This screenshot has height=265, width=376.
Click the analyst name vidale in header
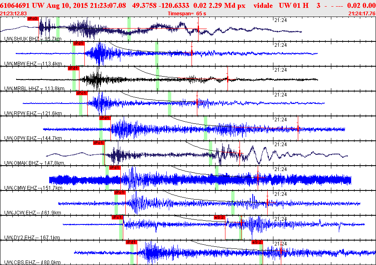click(263, 5)
